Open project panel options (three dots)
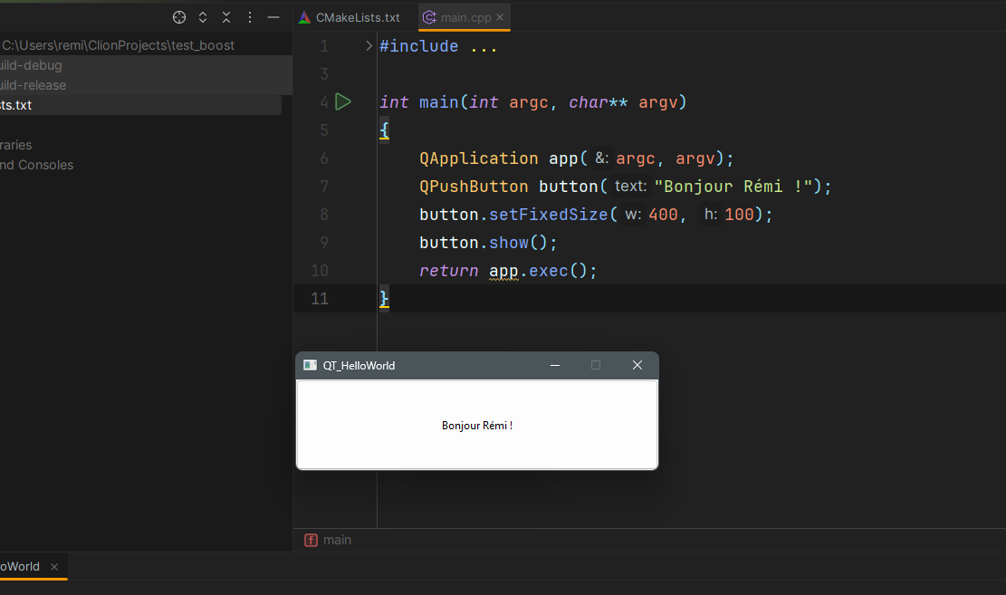 [250, 17]
